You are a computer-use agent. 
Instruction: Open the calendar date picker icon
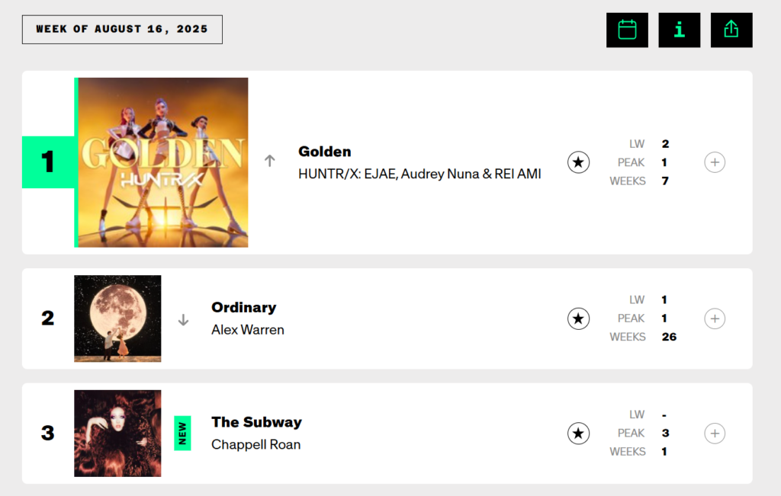[x=627, y=30]
